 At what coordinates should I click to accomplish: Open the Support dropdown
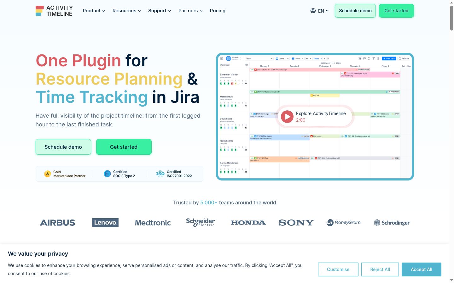click(x=160, y=11)
